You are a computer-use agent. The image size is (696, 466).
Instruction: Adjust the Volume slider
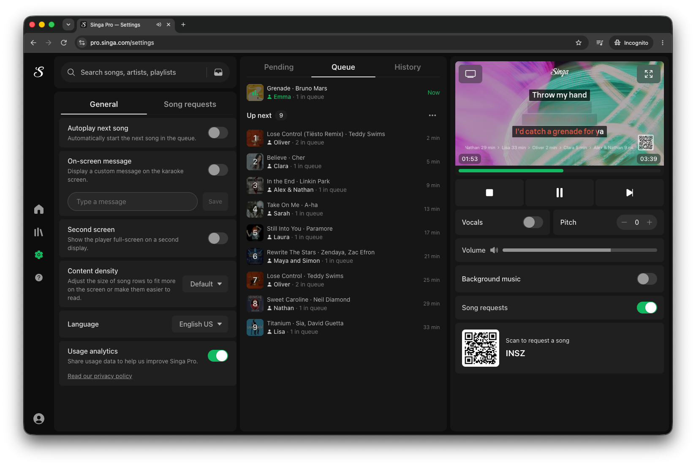(x=580, y=250)
